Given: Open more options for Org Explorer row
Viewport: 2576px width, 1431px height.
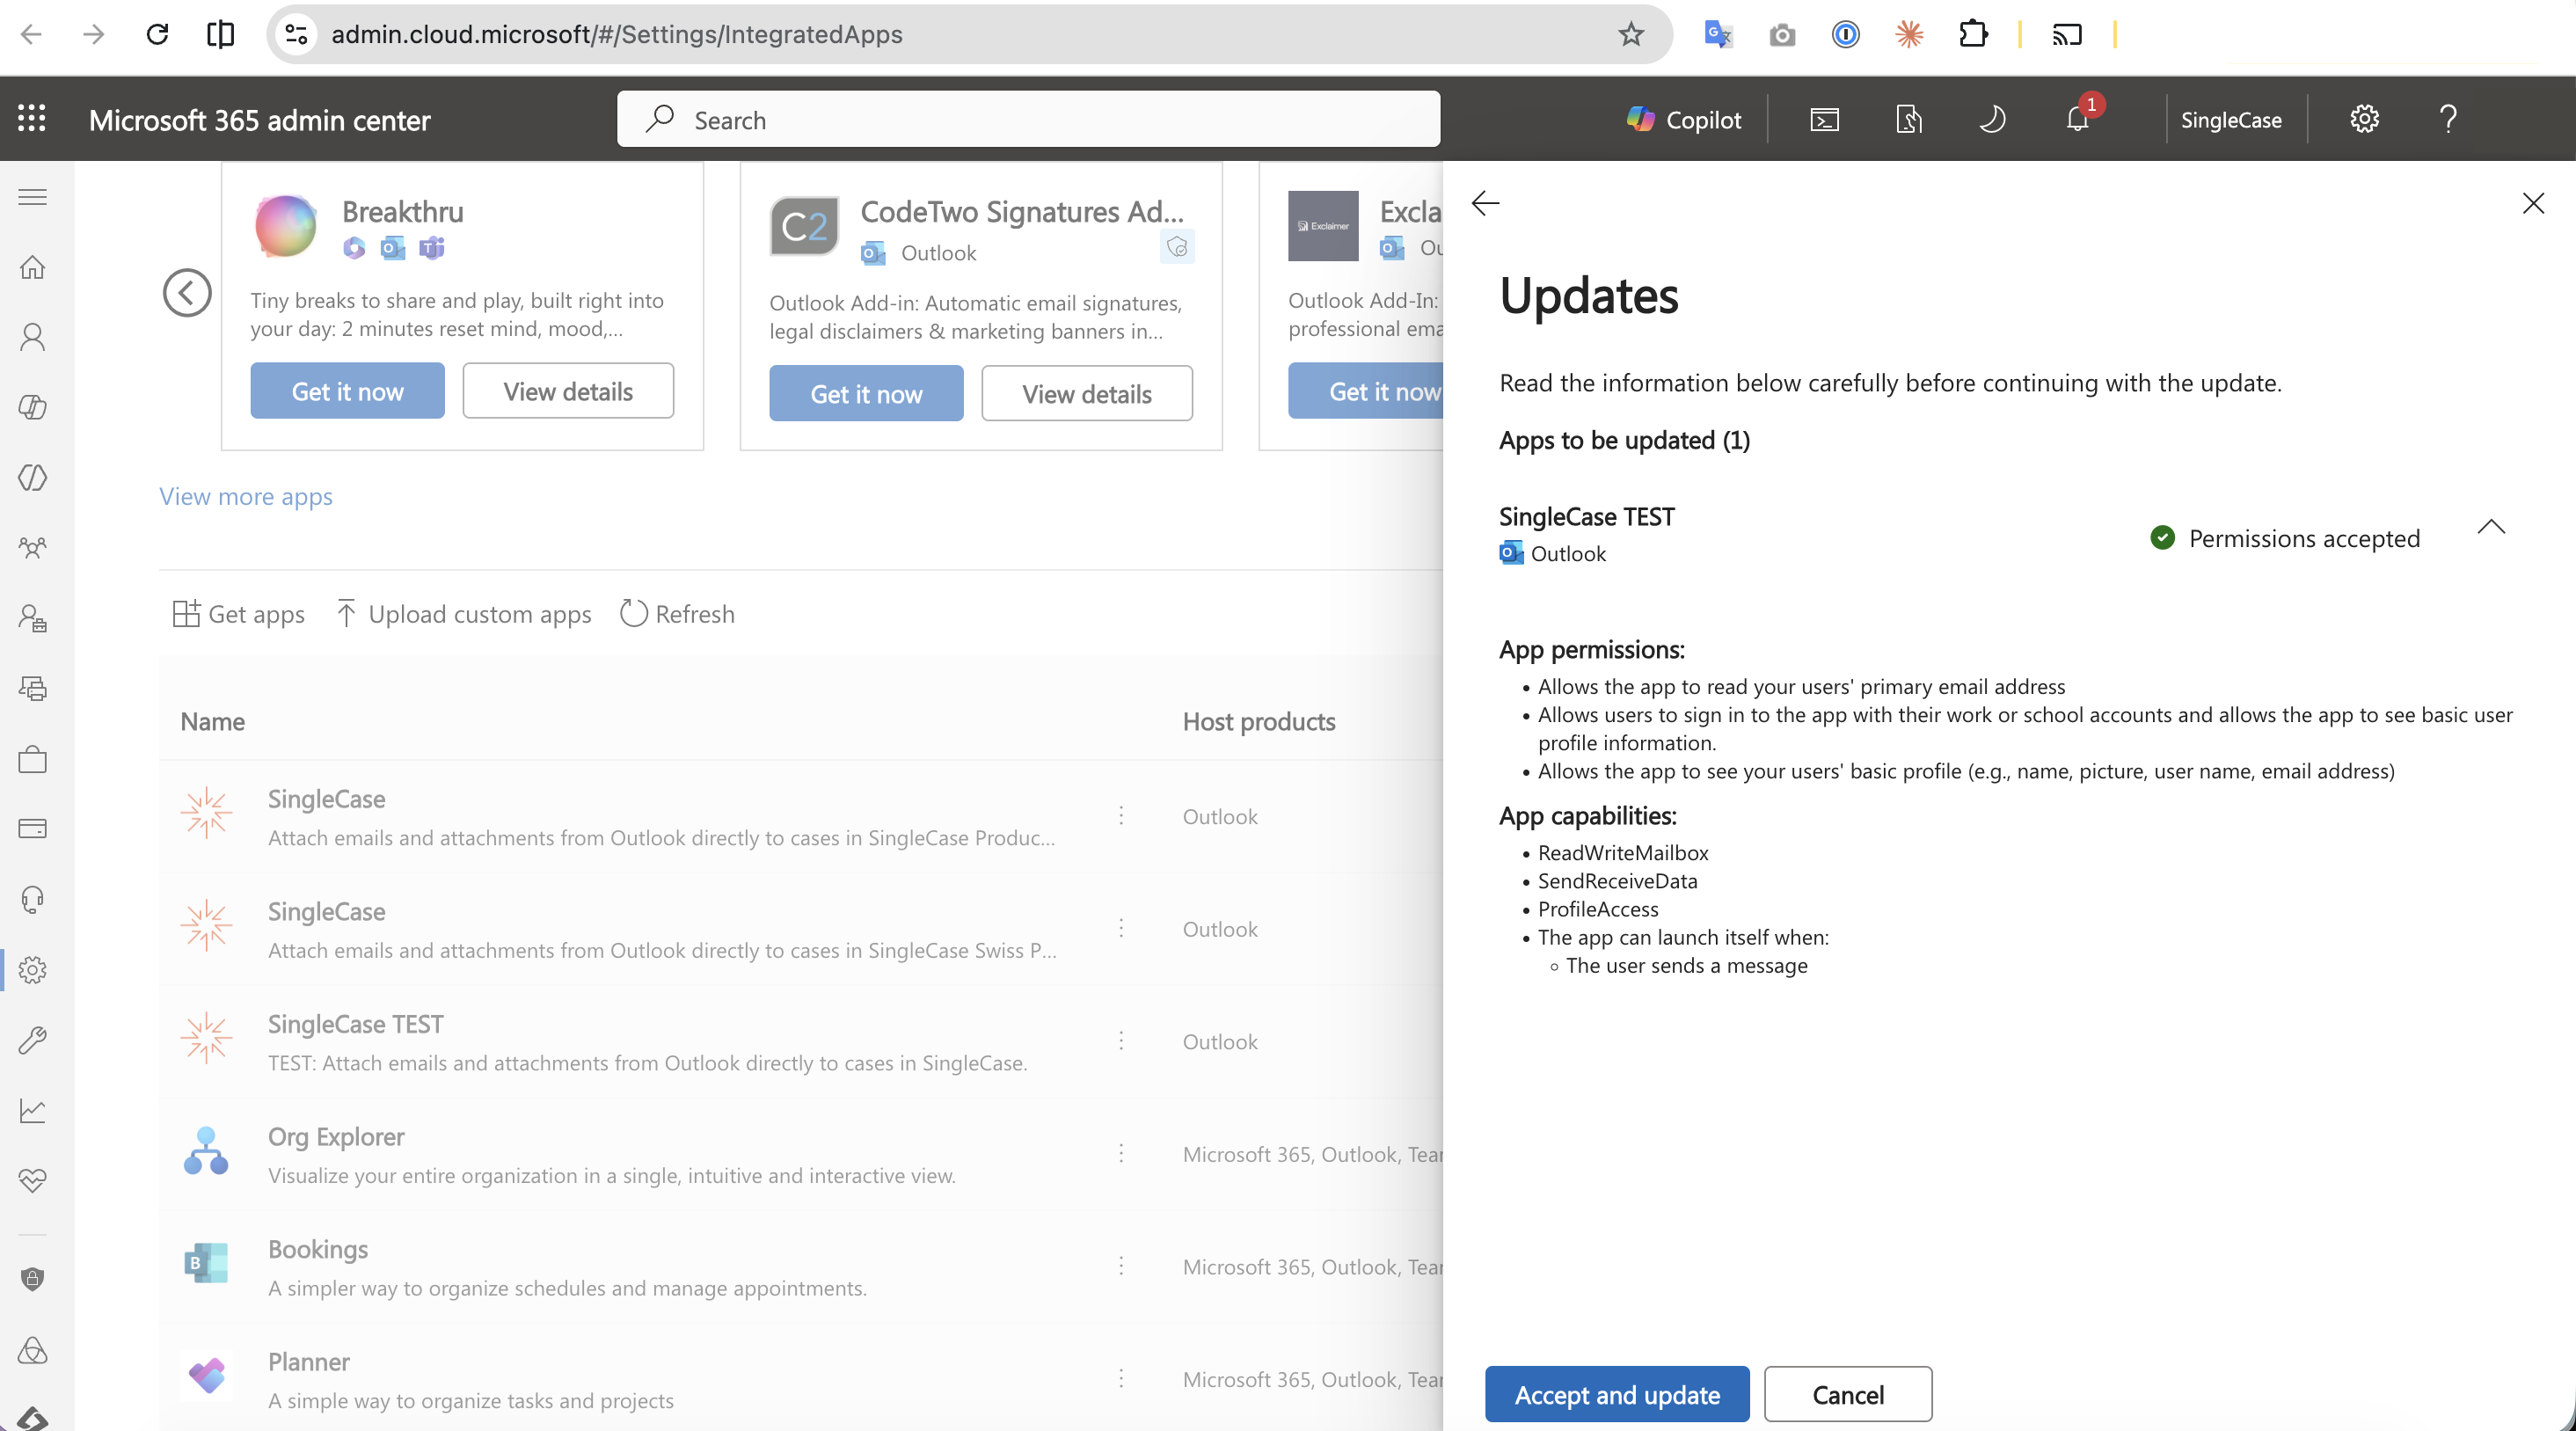Looking at the screenshot, I should [1121, 1154].
